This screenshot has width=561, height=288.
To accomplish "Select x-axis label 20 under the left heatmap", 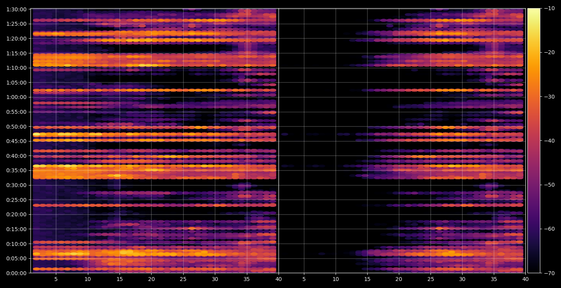I will (151, 279).
